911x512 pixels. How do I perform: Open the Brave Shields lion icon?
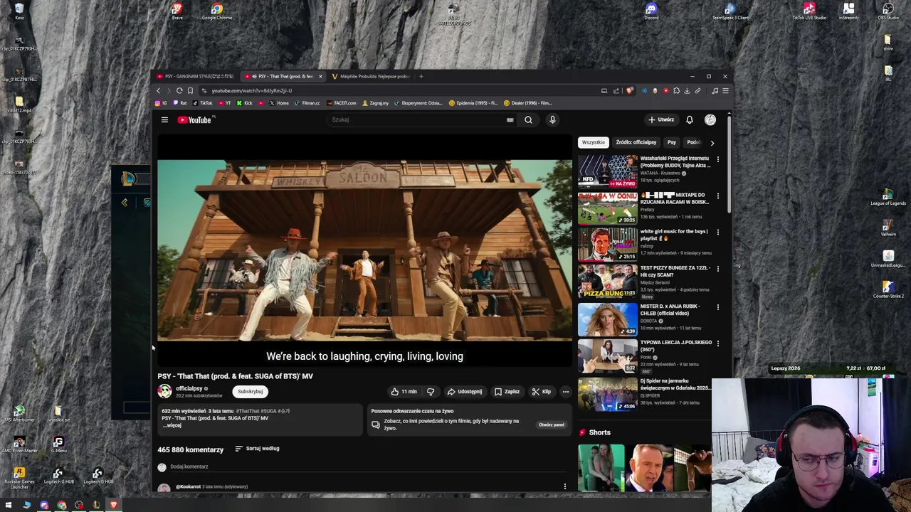click(629, 90)
